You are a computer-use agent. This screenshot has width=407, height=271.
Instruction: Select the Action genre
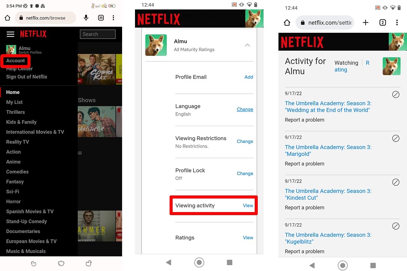14,152
